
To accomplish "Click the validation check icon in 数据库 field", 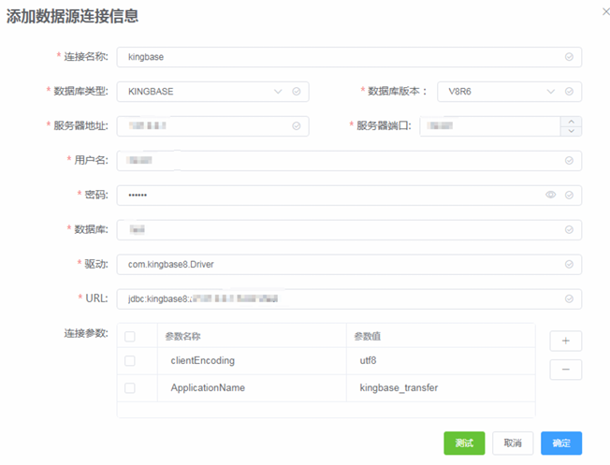I will (569, 229).
